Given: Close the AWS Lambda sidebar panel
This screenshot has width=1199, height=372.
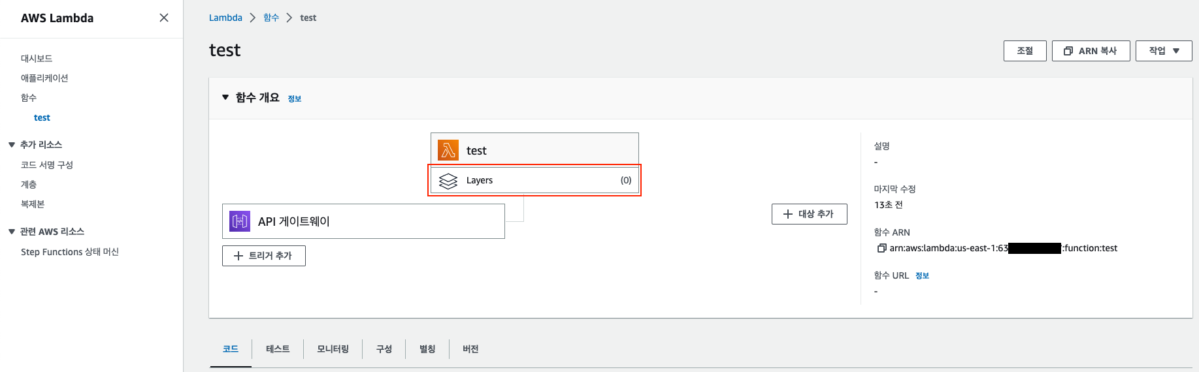Looking at the screenshot, I should 164,18.
